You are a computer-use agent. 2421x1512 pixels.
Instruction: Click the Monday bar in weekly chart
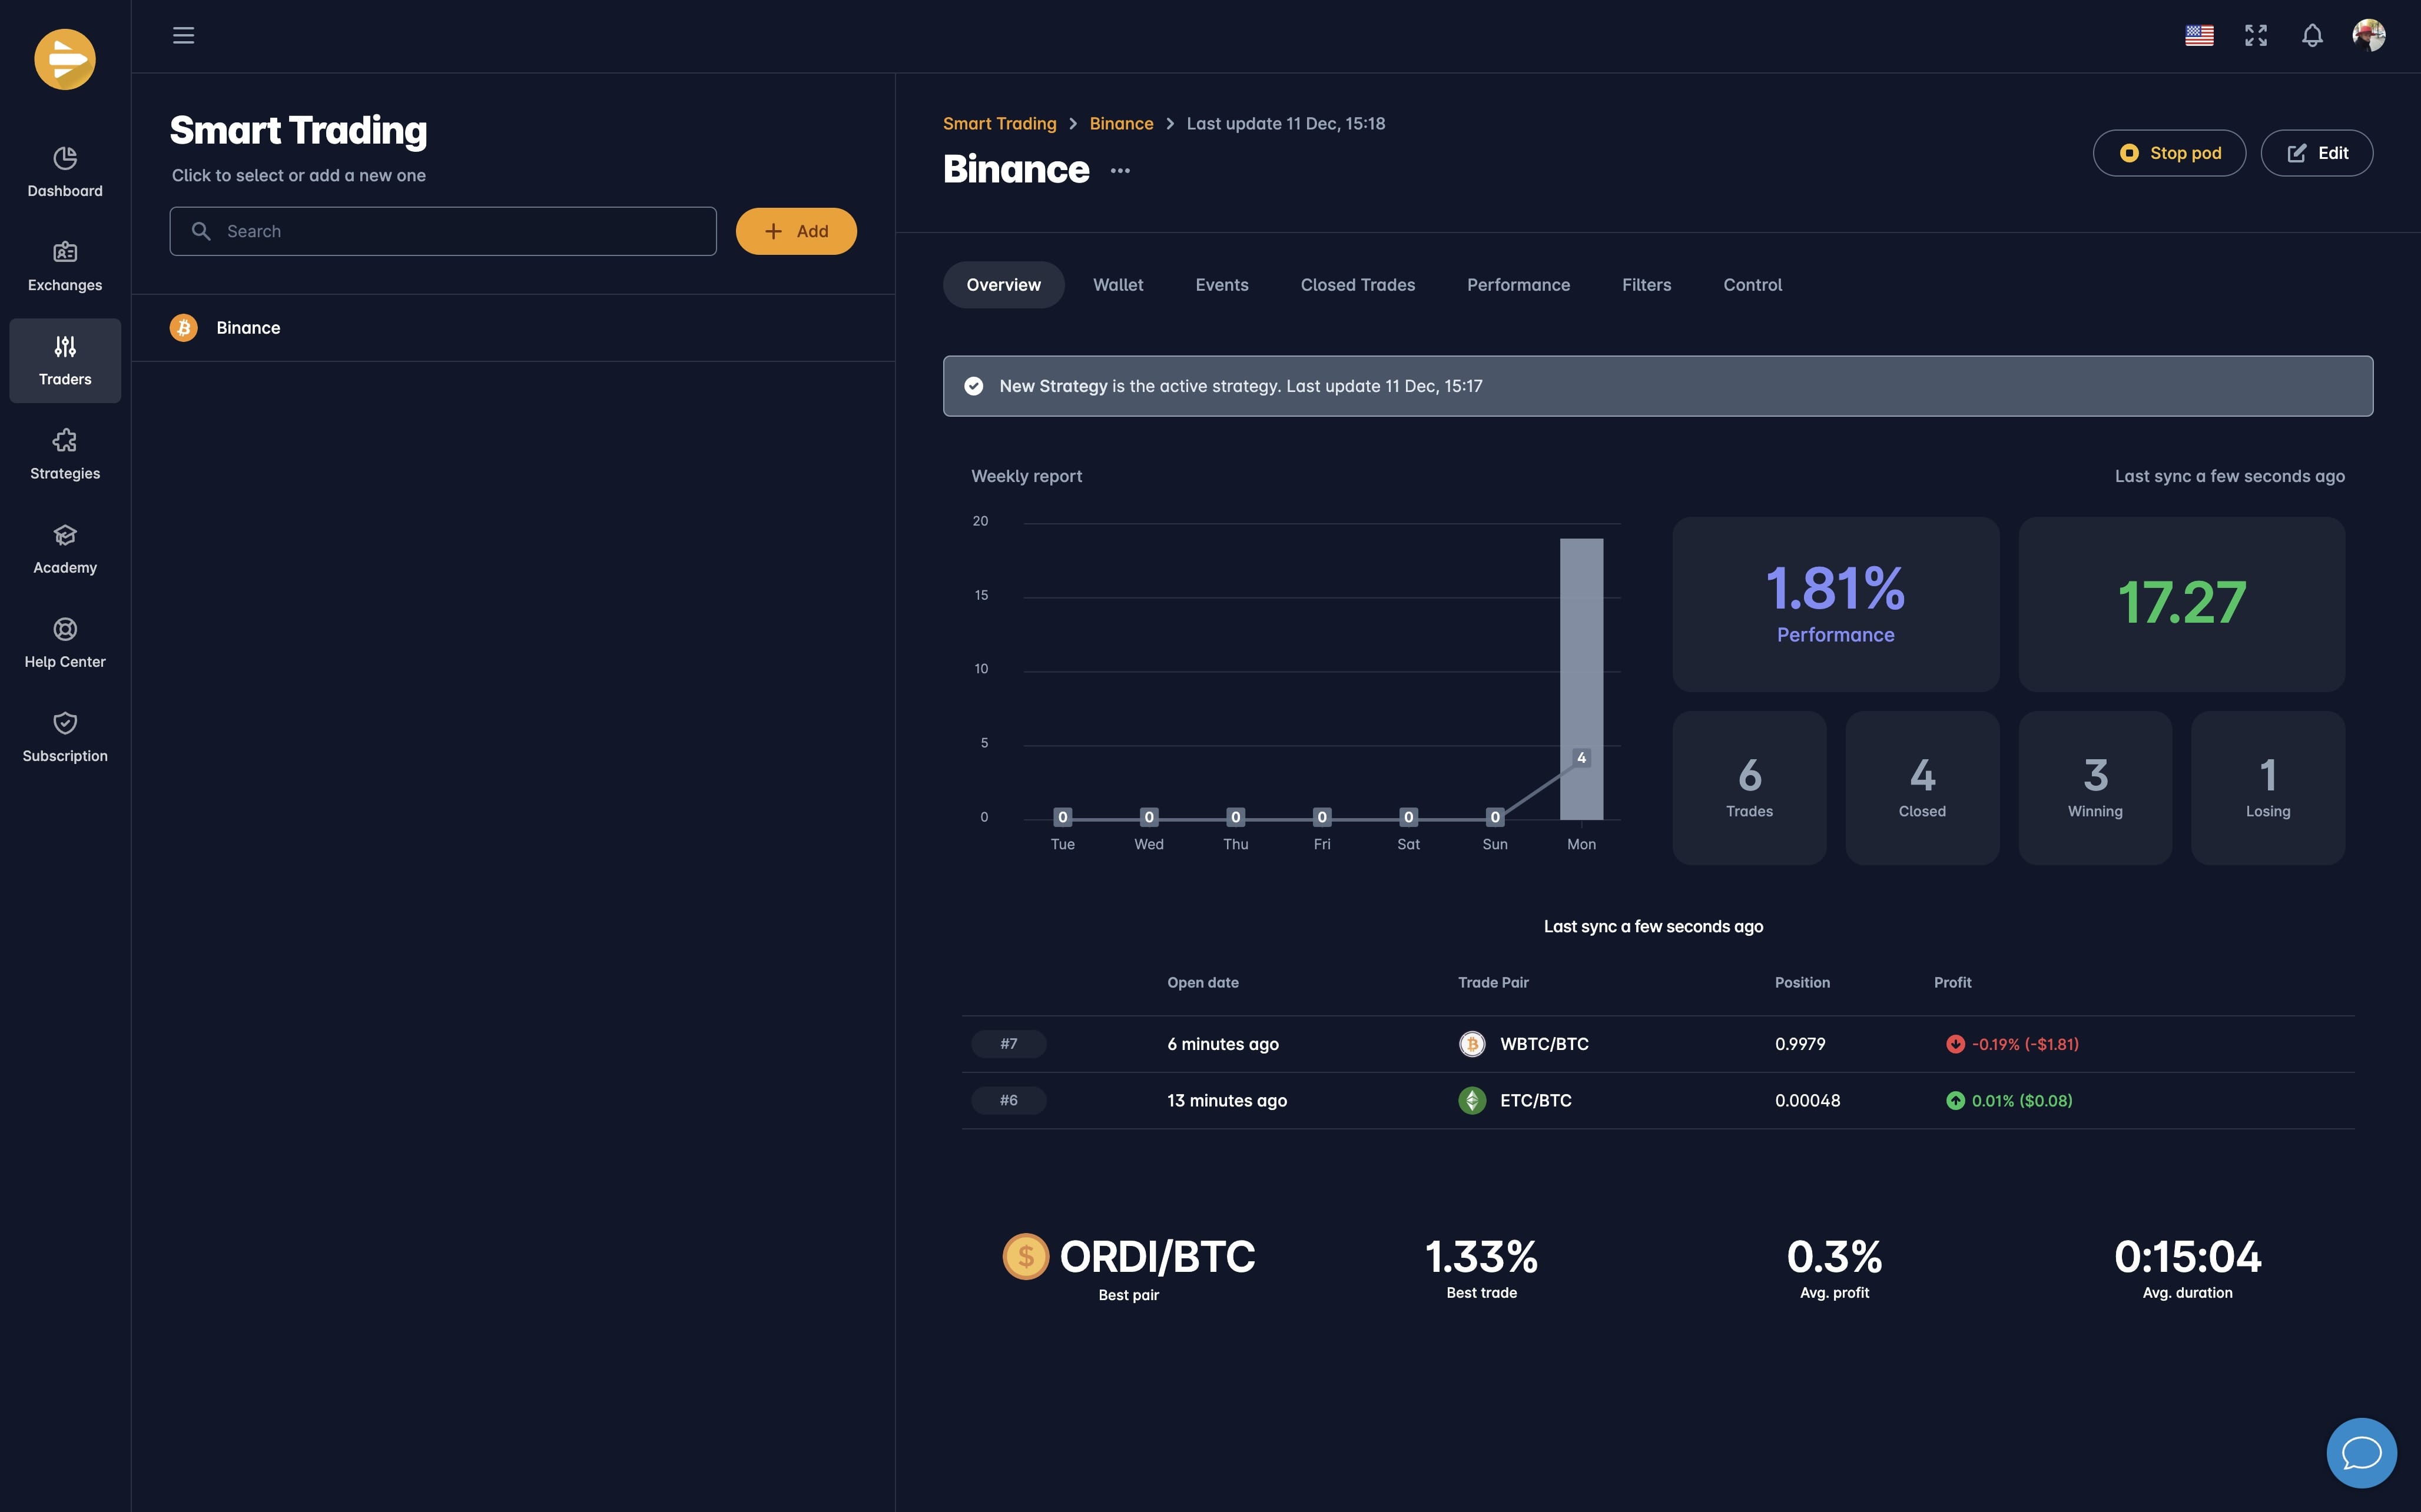click(1581, 679)
